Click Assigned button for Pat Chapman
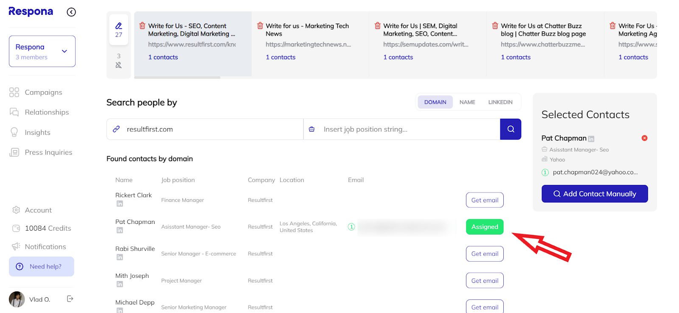679x313 pixels. click(485, 227)
